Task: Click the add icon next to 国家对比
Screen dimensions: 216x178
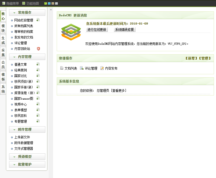Action: 38,76
